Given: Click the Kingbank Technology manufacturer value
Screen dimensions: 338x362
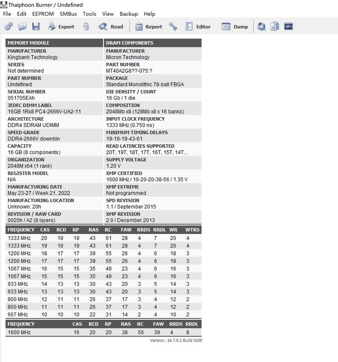Looking at the screenshot, I should tap(33, 57).
